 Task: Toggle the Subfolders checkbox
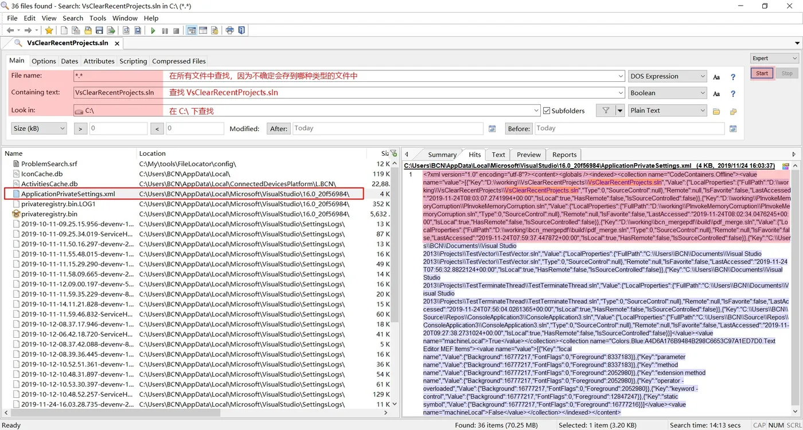(x=547, y=111)
